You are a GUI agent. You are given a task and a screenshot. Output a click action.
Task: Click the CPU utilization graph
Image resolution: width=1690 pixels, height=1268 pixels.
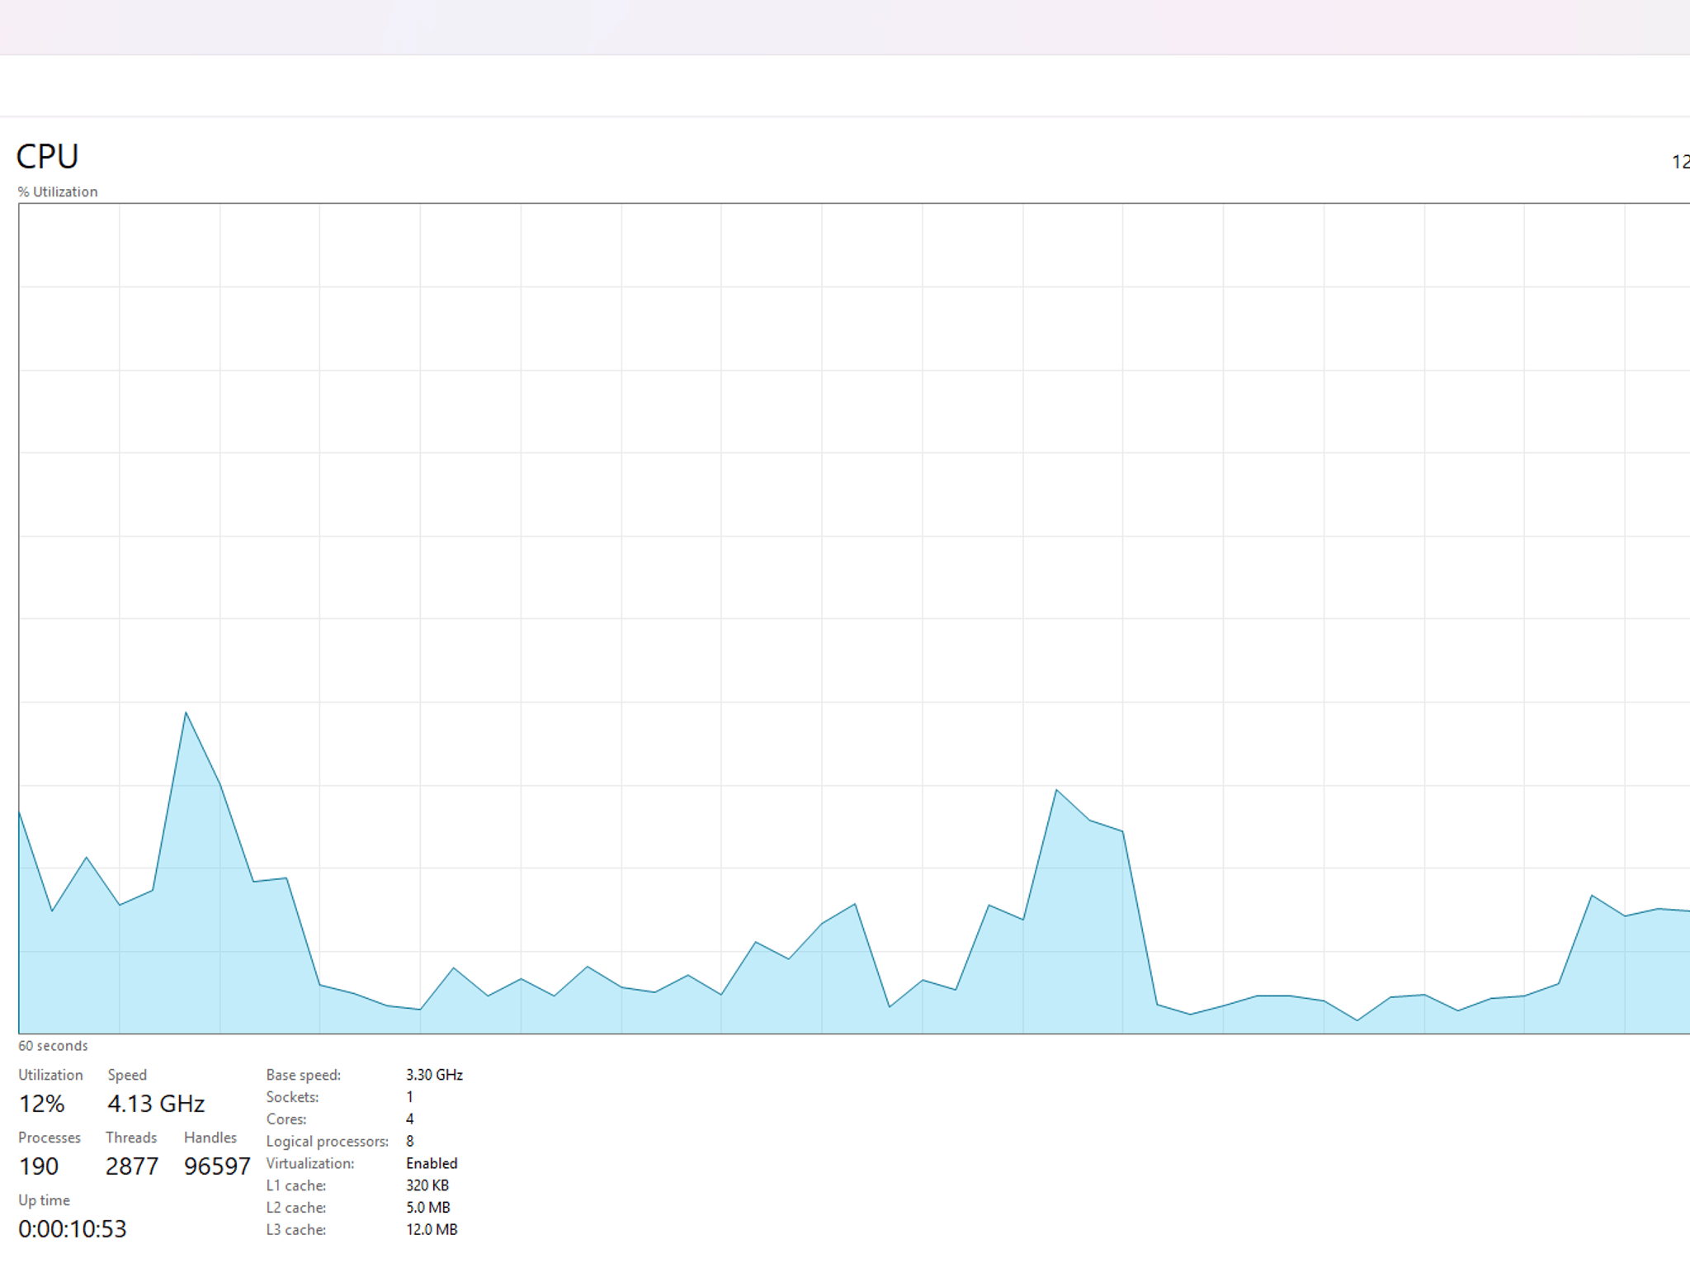[x=854, y=618]
